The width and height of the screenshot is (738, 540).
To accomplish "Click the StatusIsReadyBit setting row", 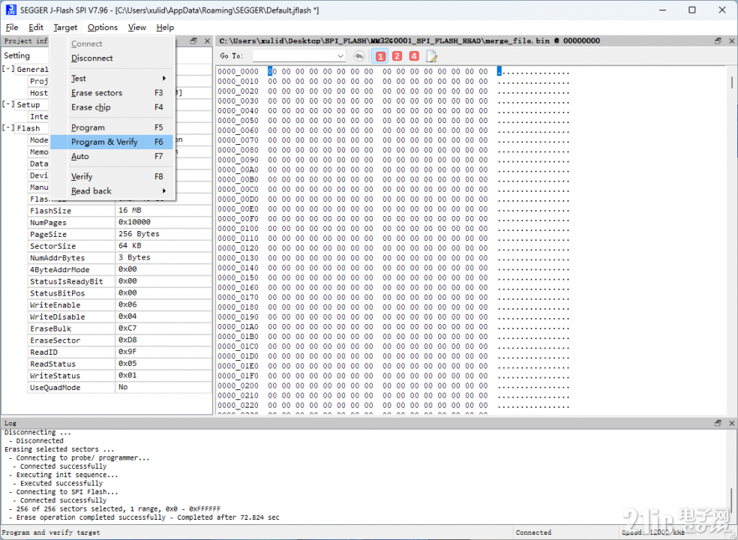I will (119, 281).
